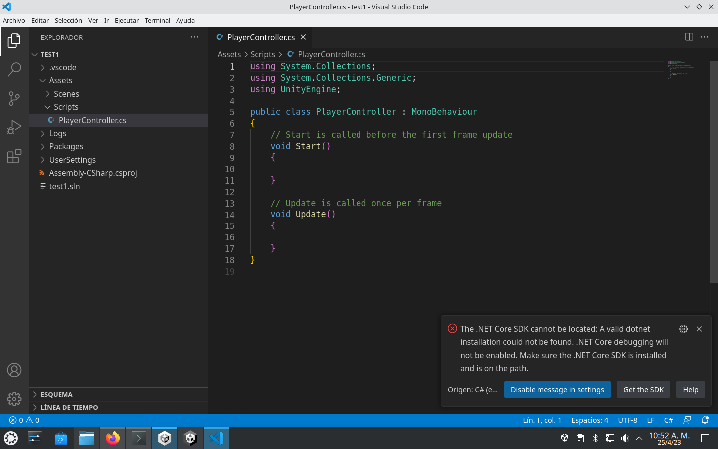
Task: Open the Ver menu
Action: tap(93, 20)
